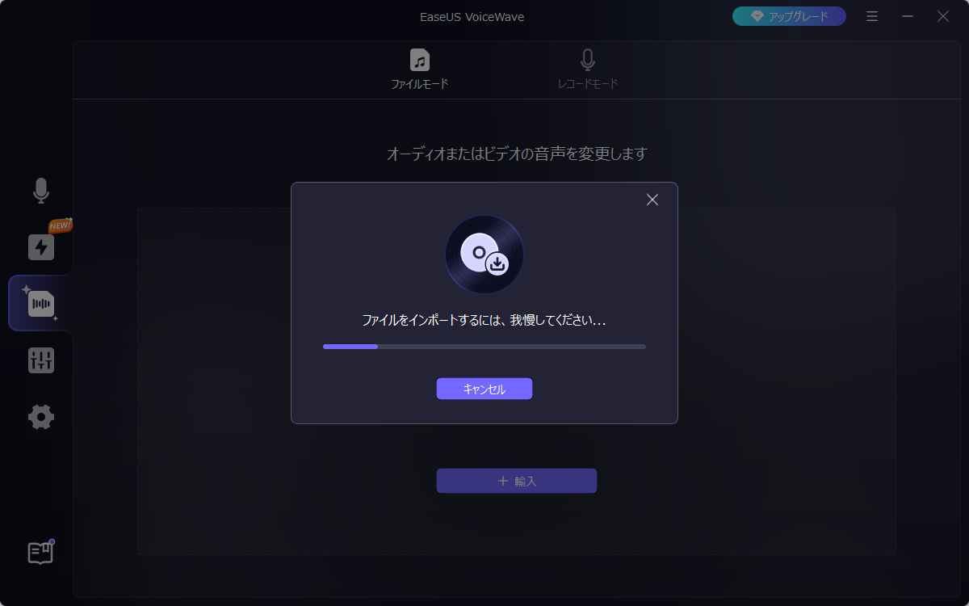Open the アップグレード upgrade link
969x606 pixels.
789,15
